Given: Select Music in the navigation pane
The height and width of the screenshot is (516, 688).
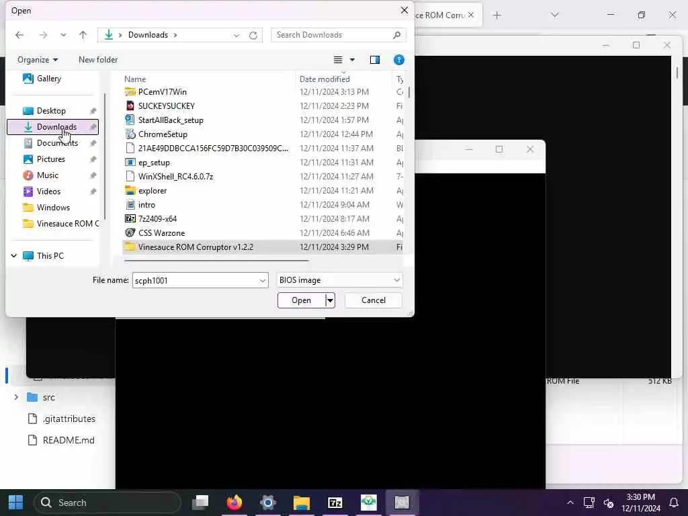Looking at the screenshot, I should click(48, 175).
